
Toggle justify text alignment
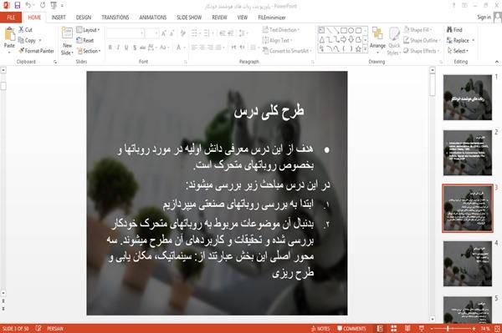click(218, 48)
